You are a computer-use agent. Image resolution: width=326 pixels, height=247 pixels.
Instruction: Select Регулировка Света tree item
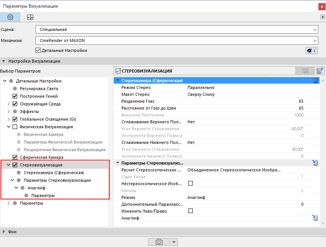tap(39, 89)
